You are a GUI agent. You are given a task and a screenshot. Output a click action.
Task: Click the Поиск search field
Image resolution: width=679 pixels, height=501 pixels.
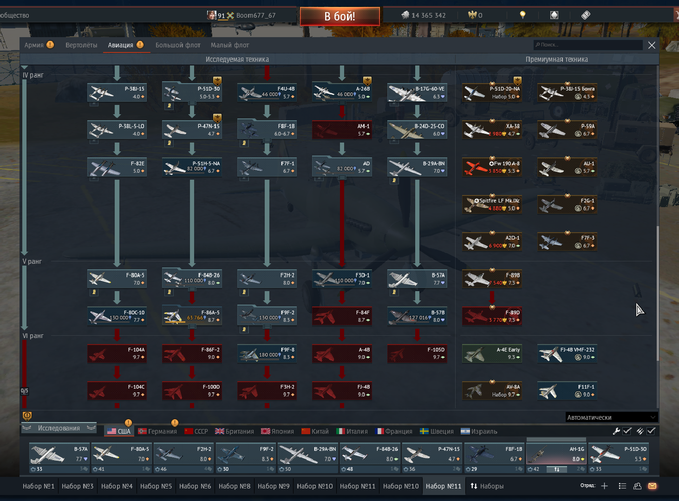coord(588,45)
